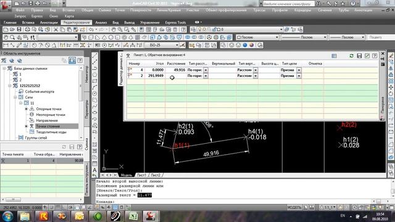Open Excel from the Windows taskbar
This screenshot has width=395, height=222.
point(133,216)
